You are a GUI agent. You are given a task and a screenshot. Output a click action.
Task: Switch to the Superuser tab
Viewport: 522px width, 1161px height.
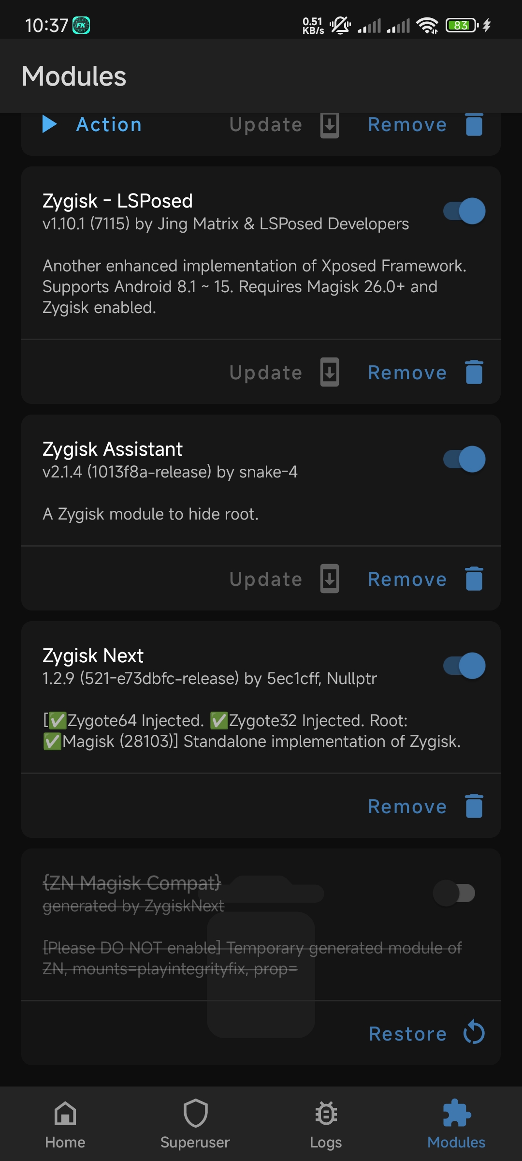195,1124
